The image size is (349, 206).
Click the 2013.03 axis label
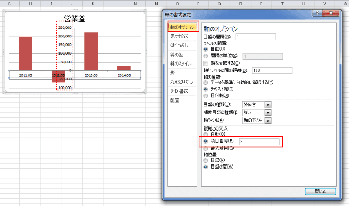tap(91, 75)
